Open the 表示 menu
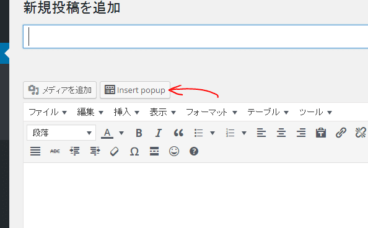The image size is (368, 228). click(x=163, y=112)
